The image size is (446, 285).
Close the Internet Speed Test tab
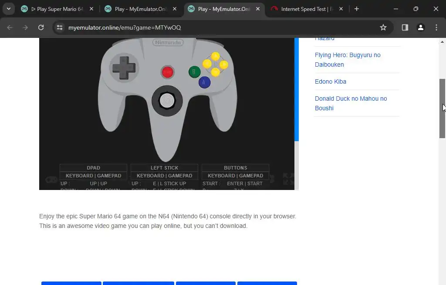coord(341,9)
